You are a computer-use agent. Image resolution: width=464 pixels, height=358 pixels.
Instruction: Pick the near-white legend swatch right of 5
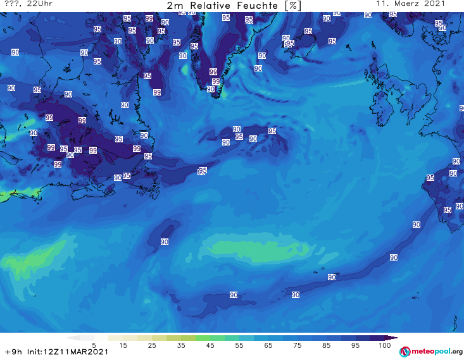[x=101, y=338]
